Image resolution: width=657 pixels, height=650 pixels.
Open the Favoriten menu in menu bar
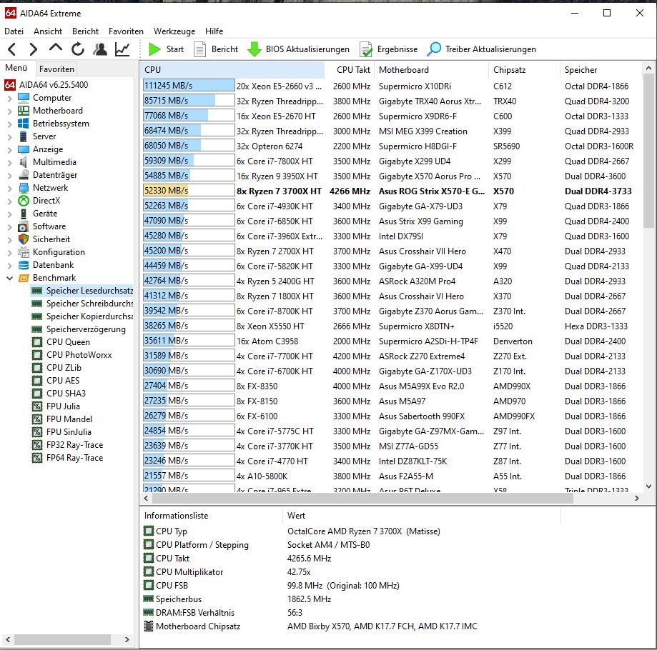point(126,31)
